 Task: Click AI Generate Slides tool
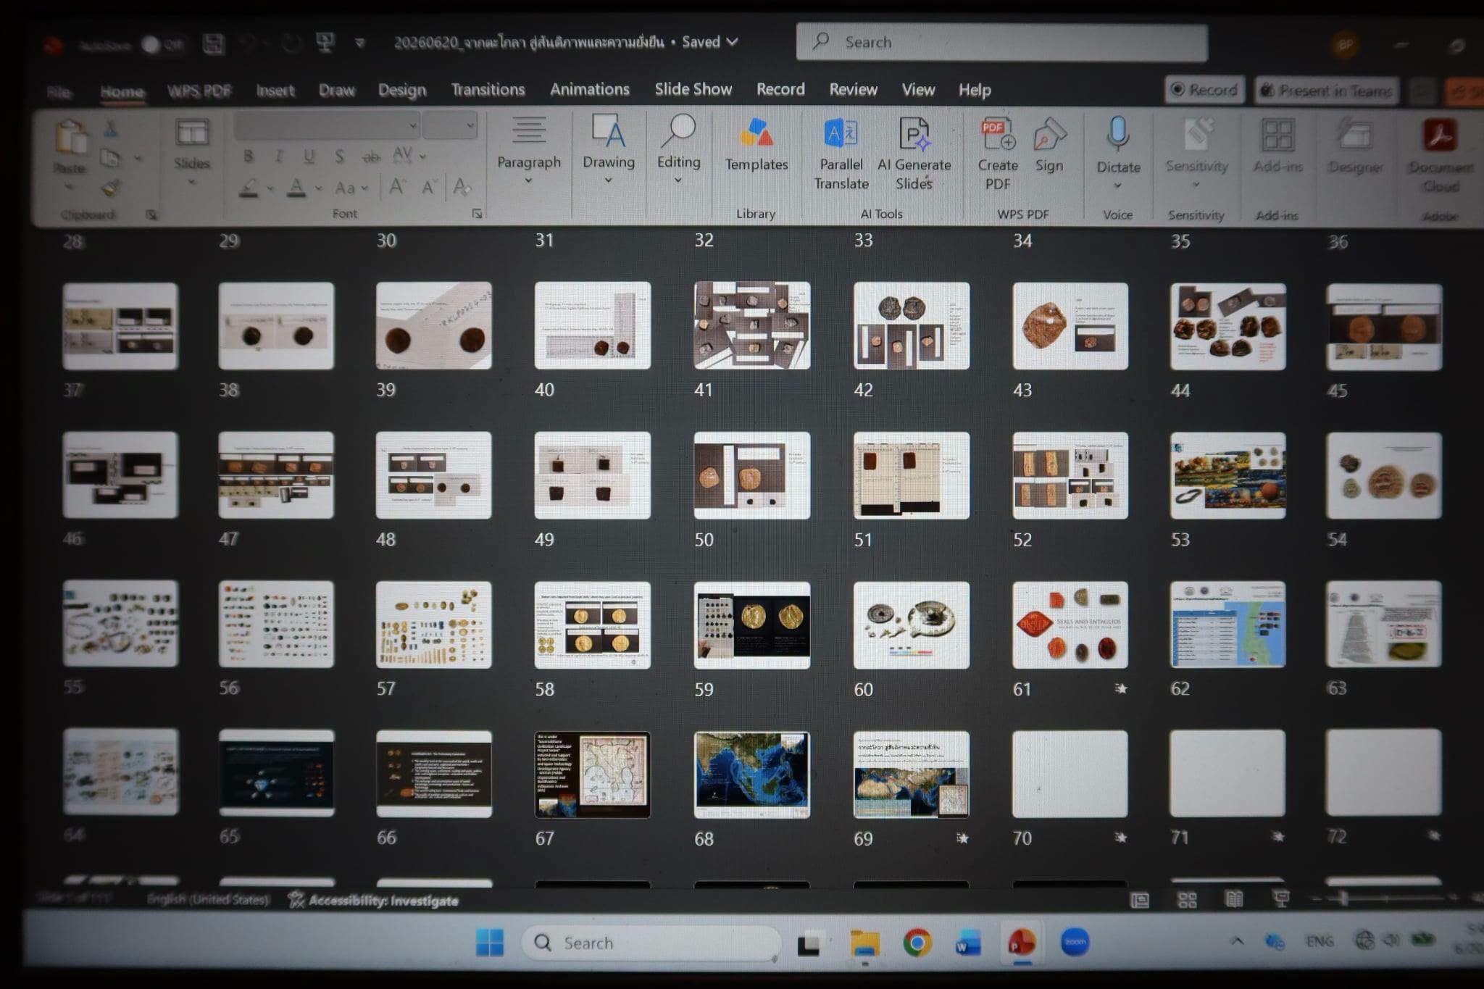914,154
